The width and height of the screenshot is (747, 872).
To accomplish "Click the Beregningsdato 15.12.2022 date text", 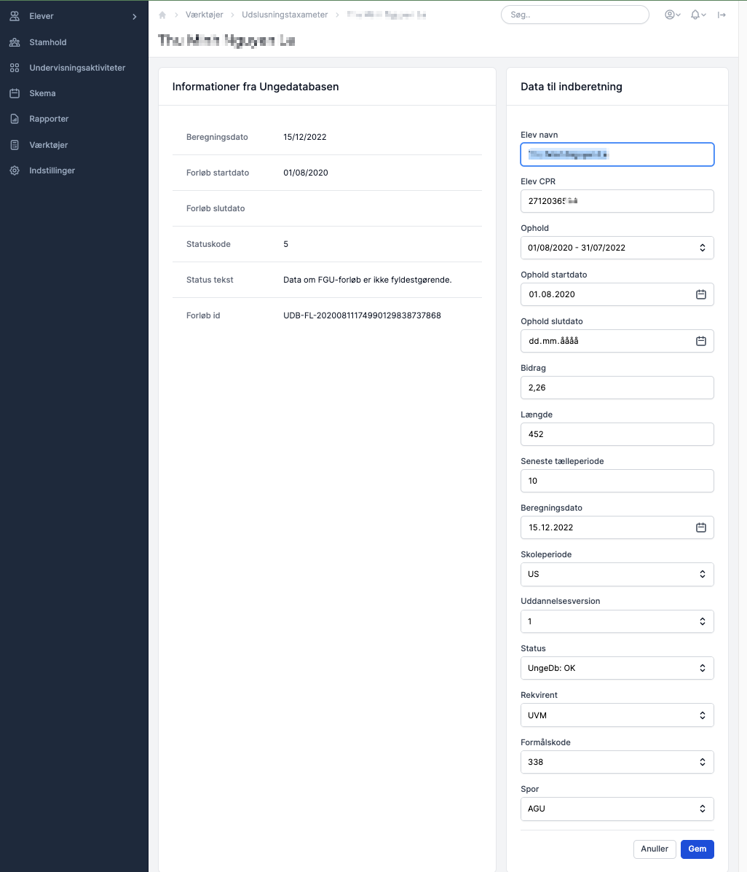I will coord(551,527).
